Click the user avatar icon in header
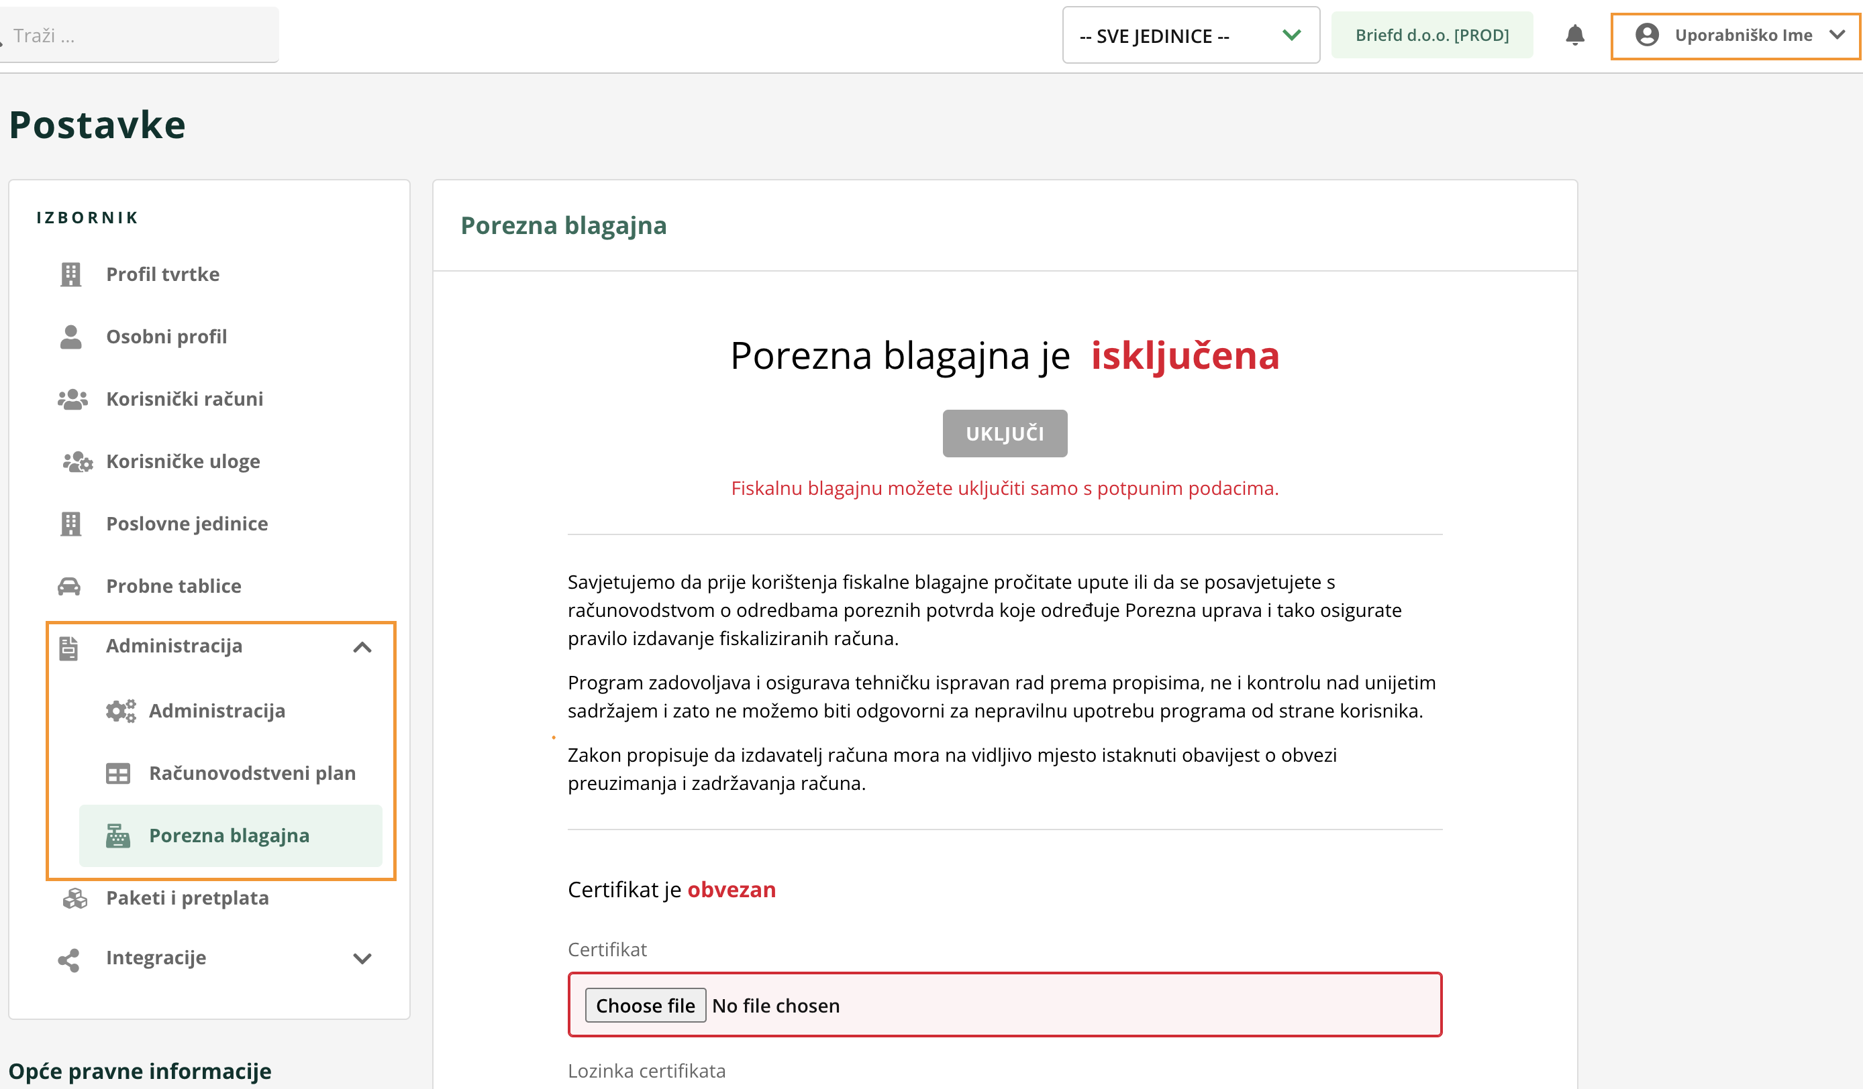This screenshot has width=1863, height=1089. click(1646, 35)
